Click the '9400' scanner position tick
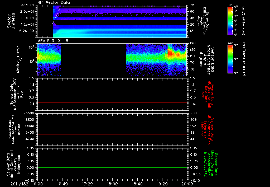This screenshot has height=187, width=270. click(x=30, y=133)
